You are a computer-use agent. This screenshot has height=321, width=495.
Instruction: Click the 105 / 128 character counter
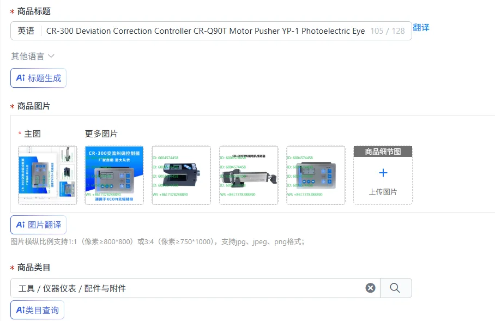point(388,31)
